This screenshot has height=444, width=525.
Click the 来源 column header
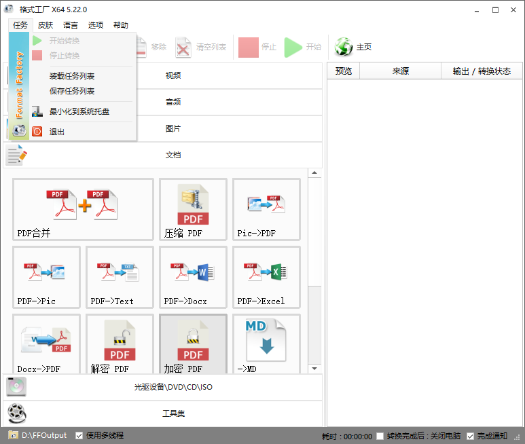[401, 71]
